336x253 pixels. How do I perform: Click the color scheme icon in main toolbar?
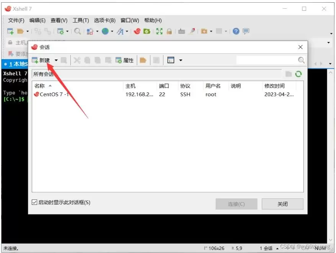coord(90,31)
